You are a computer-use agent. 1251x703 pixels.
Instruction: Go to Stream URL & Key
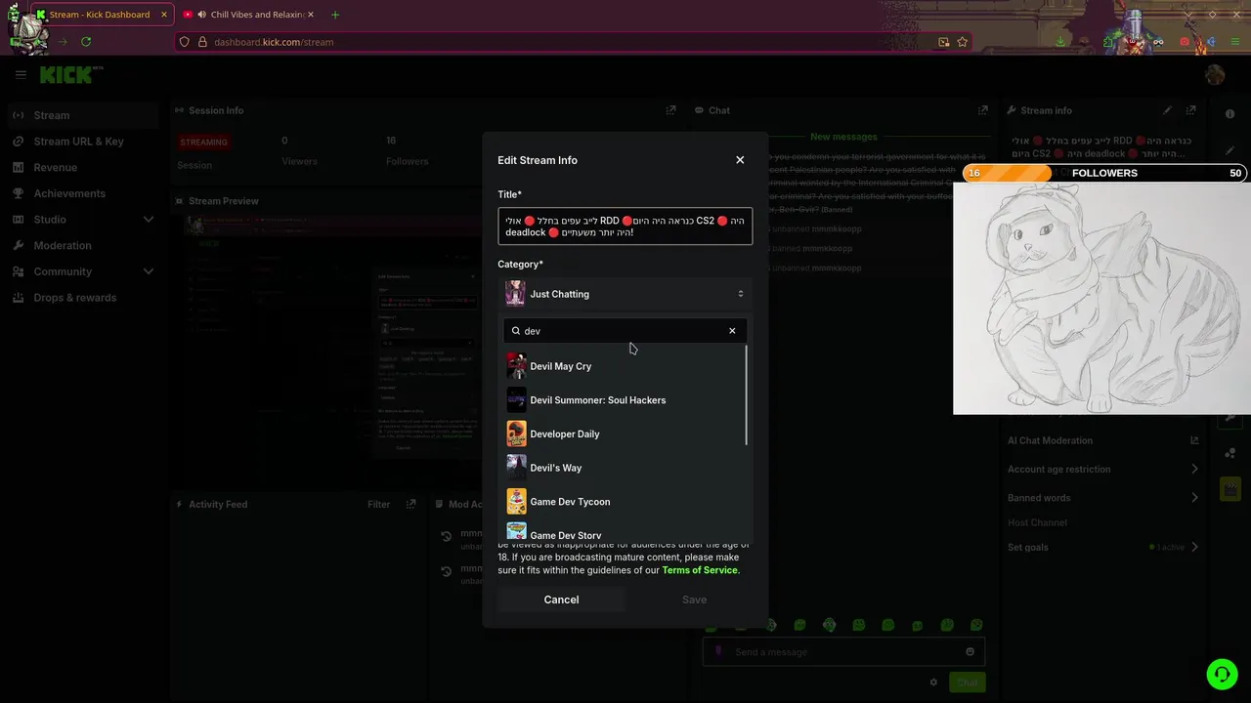coord(82,142)
